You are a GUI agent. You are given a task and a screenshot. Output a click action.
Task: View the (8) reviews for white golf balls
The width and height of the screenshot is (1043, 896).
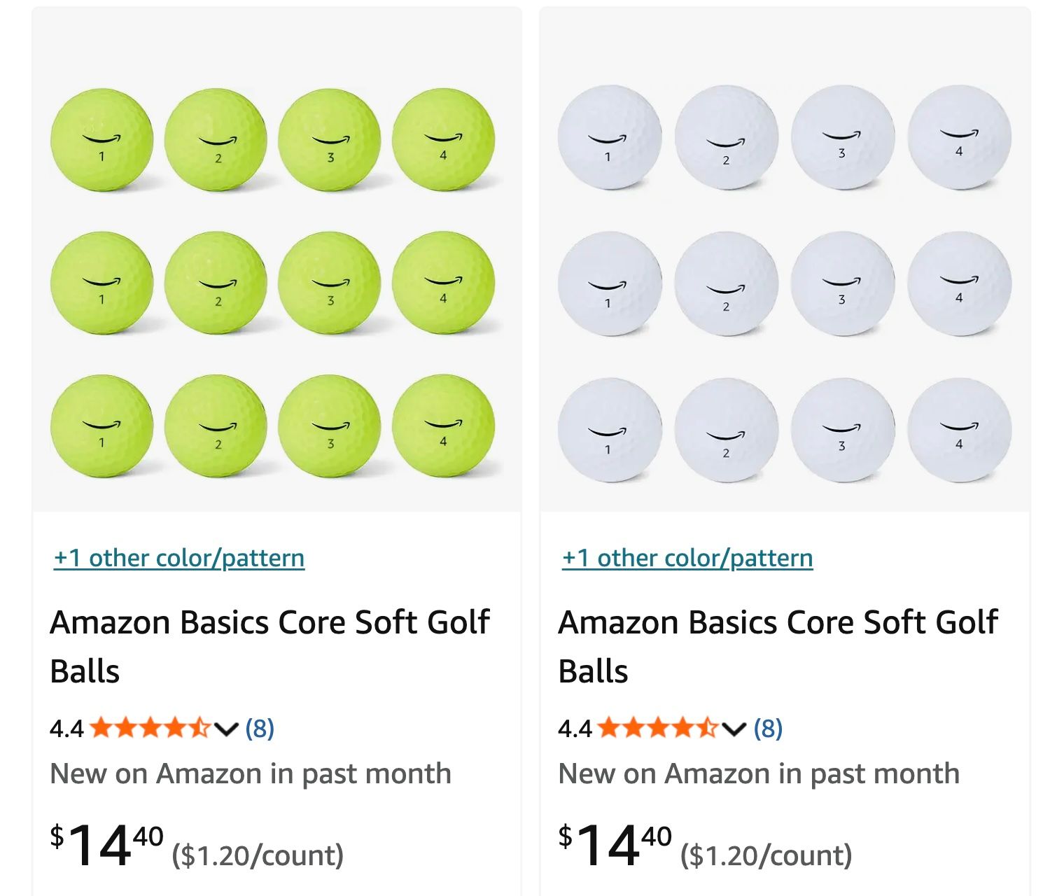click(768, 729)
